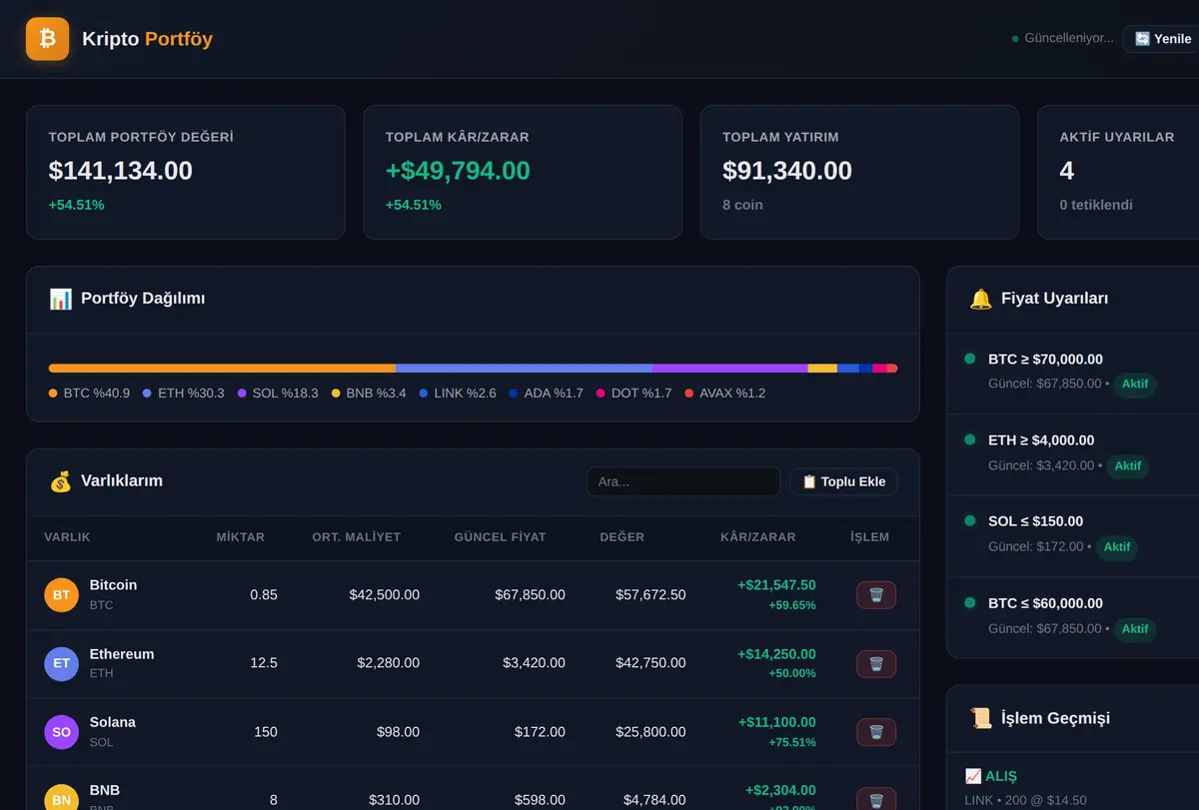Click the ETH %30.3 legend item
1199x810 pixels.
pos(183,394)
